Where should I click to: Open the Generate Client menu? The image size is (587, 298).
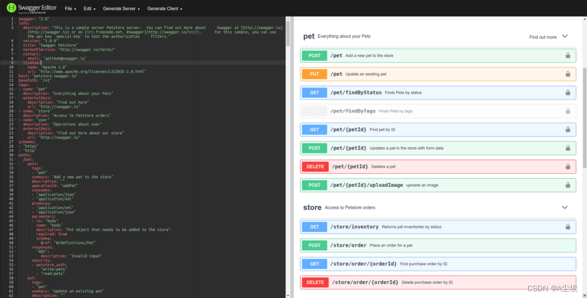tap(165, 9)
